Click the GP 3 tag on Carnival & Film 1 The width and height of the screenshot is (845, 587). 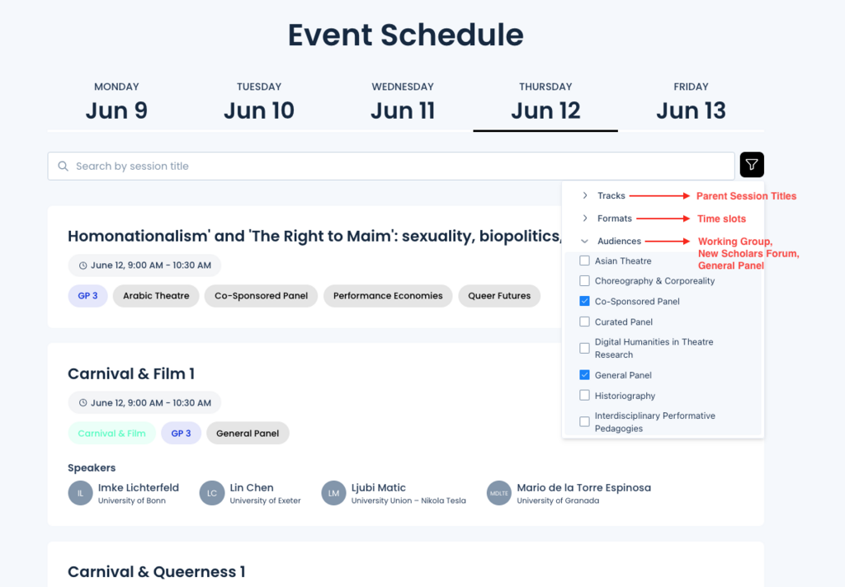tap(181, 433)
